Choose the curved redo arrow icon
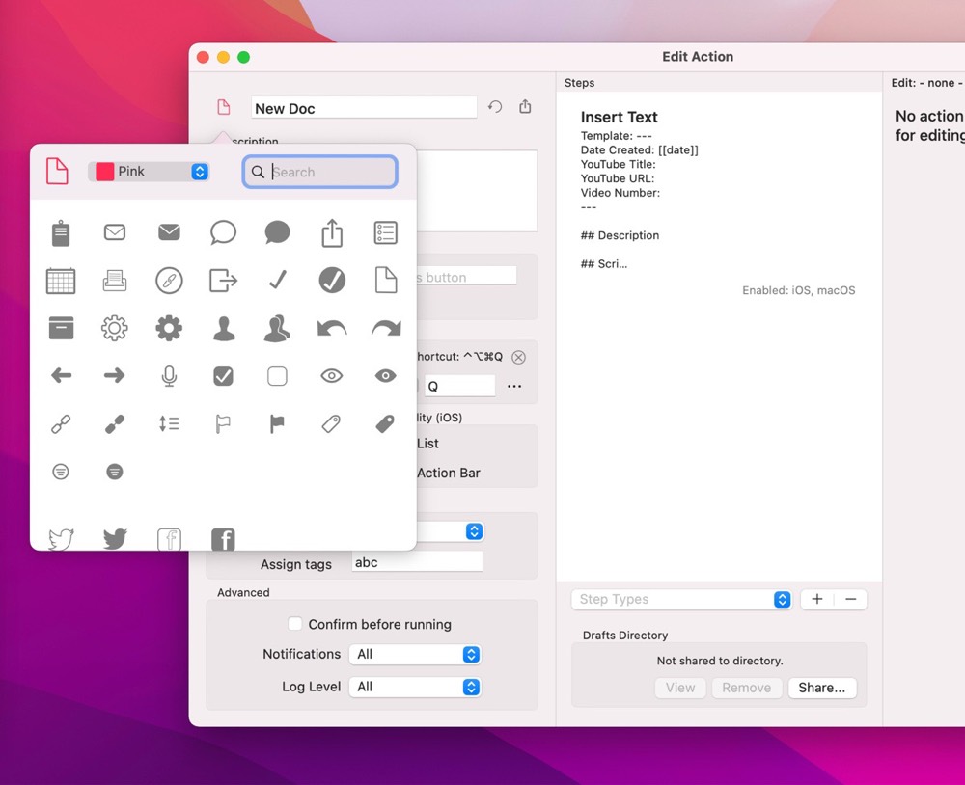 386,328
